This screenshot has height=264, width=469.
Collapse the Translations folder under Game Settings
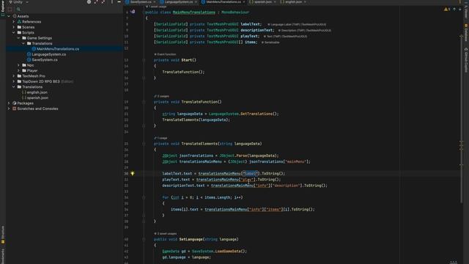(x=23, y=43)
